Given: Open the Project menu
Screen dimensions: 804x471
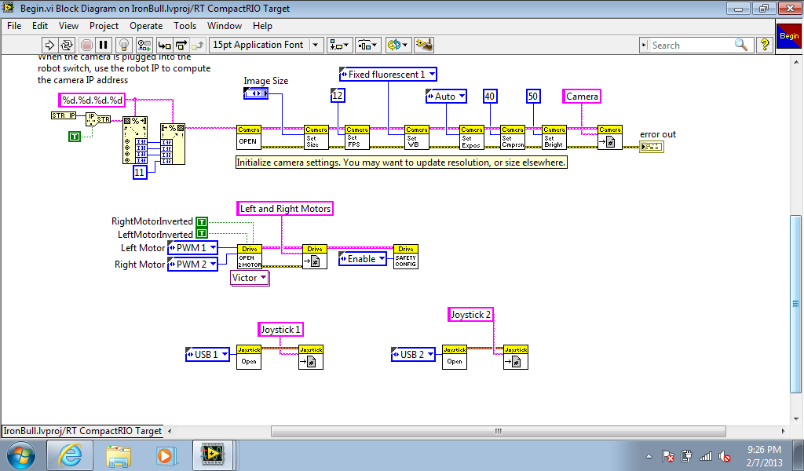Looking at the screenshot, I should [x=104, y=26].
